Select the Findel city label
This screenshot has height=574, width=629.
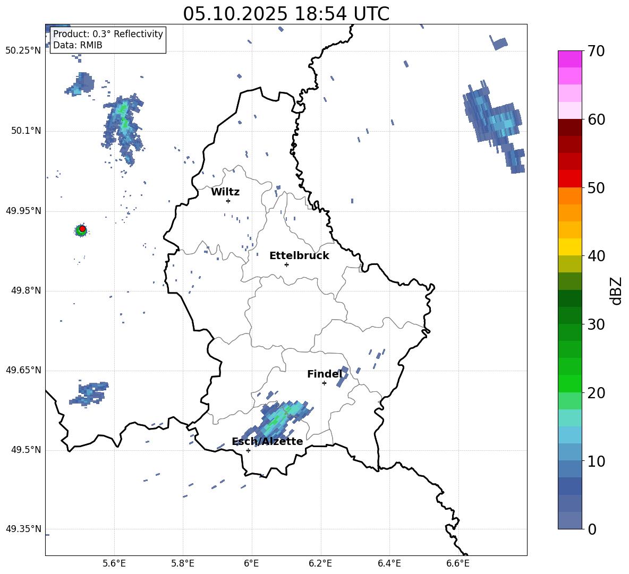coord(325,374)
